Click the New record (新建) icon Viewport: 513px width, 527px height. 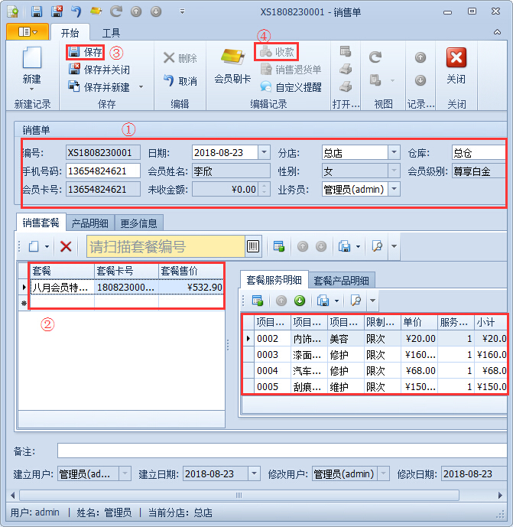pos(31,60)
